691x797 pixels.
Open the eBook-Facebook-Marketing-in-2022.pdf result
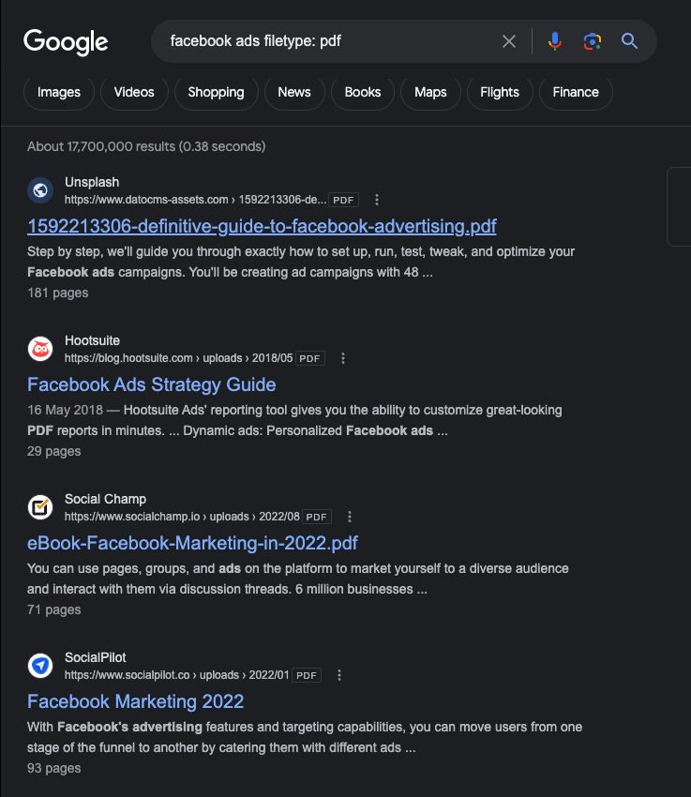tap(192, 543)
